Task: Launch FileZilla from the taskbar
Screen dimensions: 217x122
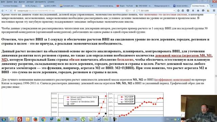Action: 20,119
